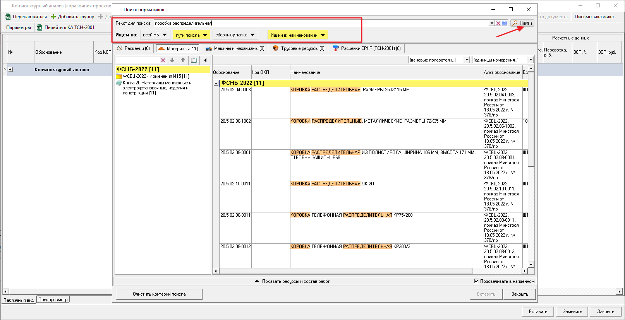Switch to the Расценки (0) tab
Screen dimensions: 625x320
click(134, 48)
